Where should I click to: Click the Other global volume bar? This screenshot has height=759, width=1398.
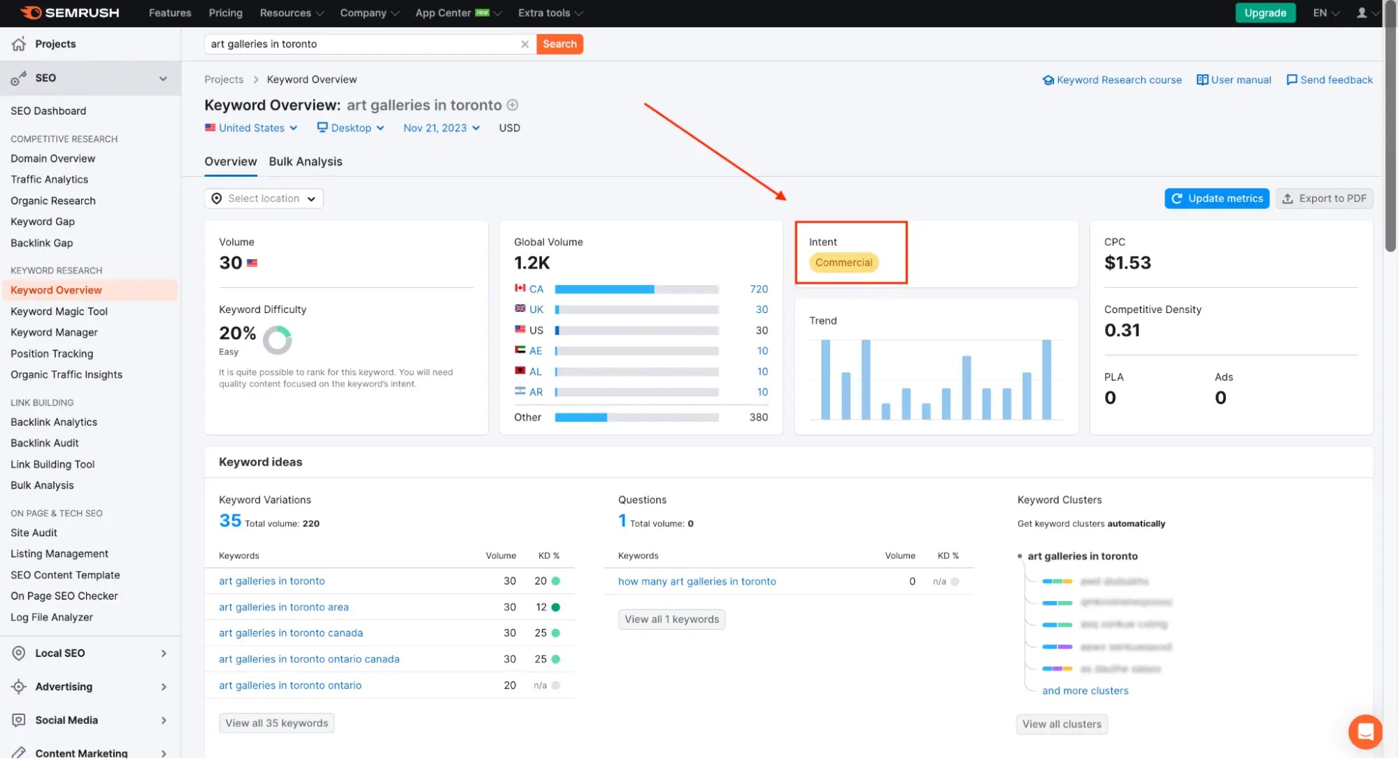click(636, 417)
